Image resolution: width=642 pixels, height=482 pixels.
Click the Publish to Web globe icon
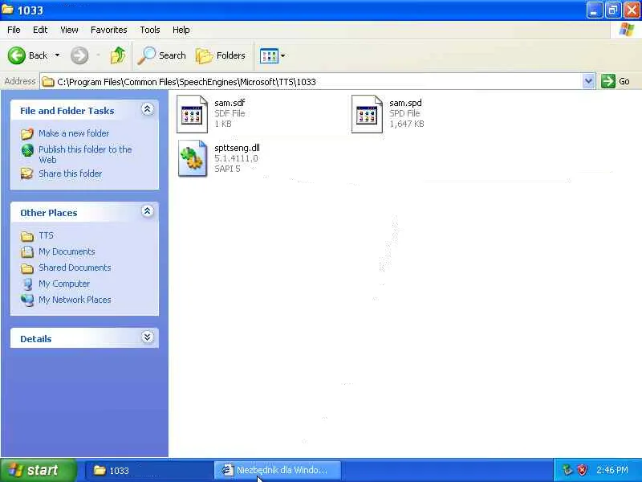point(27,150)
